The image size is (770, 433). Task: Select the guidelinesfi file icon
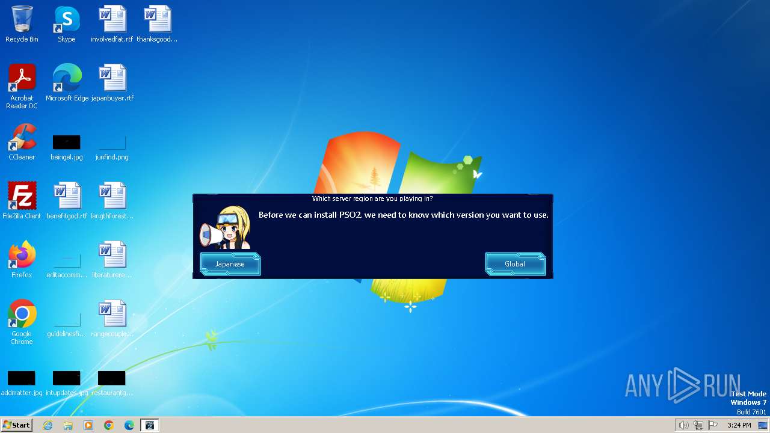(x=67, y=323)
